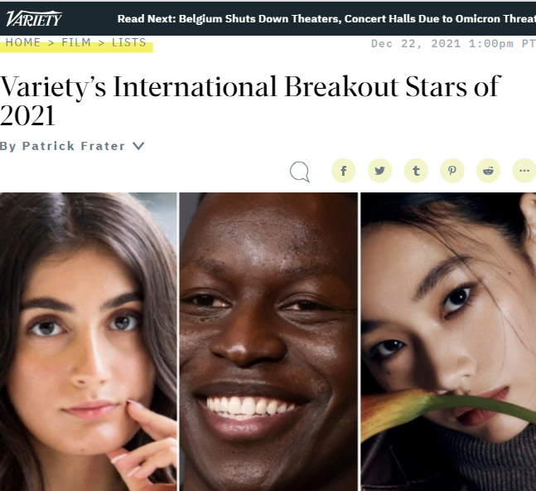
Task: Share article on Tumblr
Action: [x=416, y=170]
